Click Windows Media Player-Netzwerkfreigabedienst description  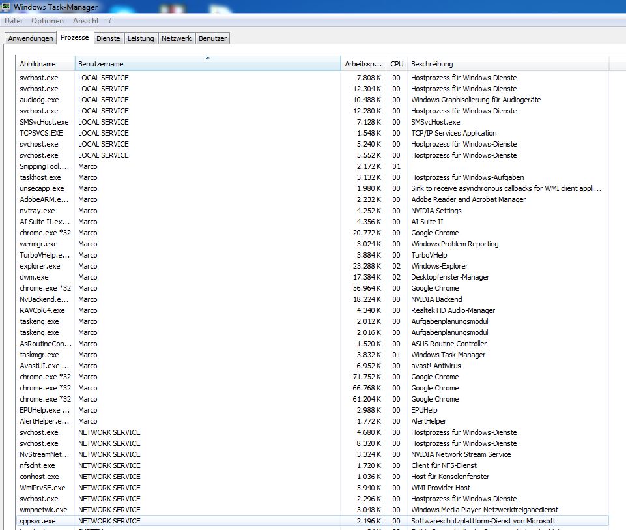click(484, 510)
